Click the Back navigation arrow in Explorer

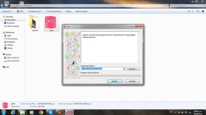click(x=2, y=6)
